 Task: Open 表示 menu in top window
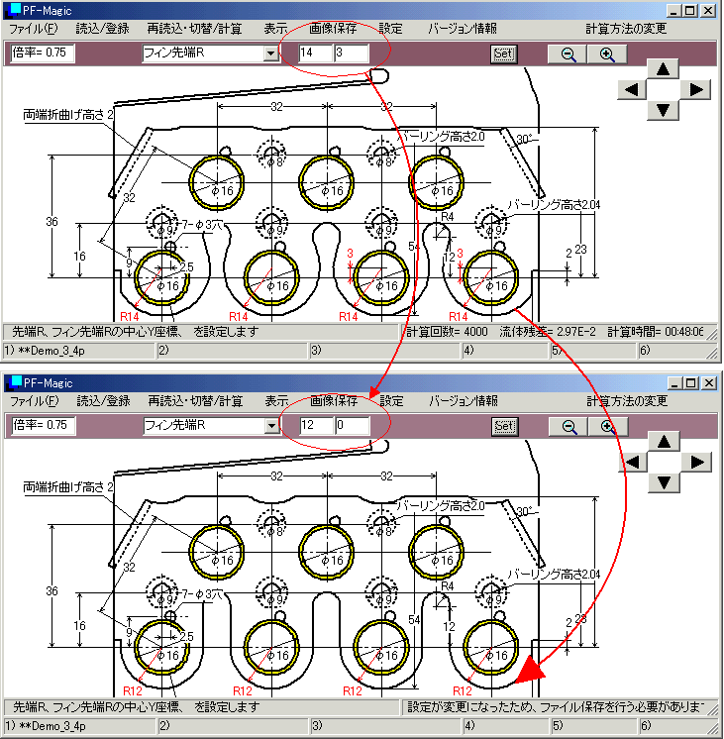pos(275,29)
